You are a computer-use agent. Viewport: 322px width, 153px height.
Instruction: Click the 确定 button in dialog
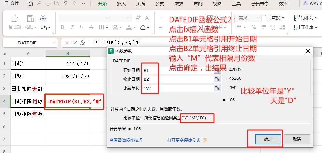[x=268, y=139]
